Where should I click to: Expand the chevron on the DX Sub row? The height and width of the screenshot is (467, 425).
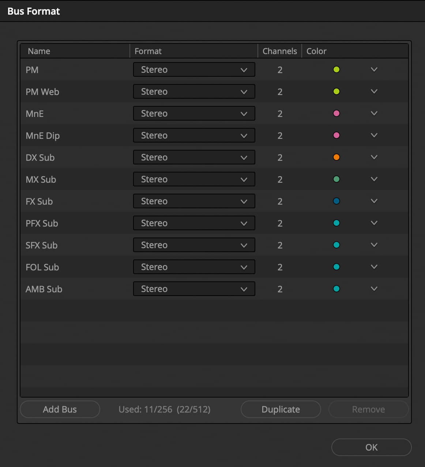(374, 157)
